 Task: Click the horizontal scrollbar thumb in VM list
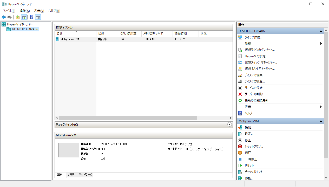tap(128, 118)
